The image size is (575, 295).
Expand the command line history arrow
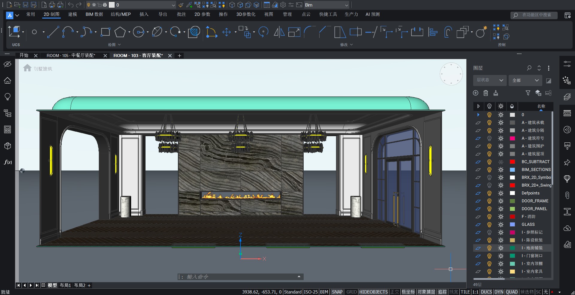click(299, 276)
